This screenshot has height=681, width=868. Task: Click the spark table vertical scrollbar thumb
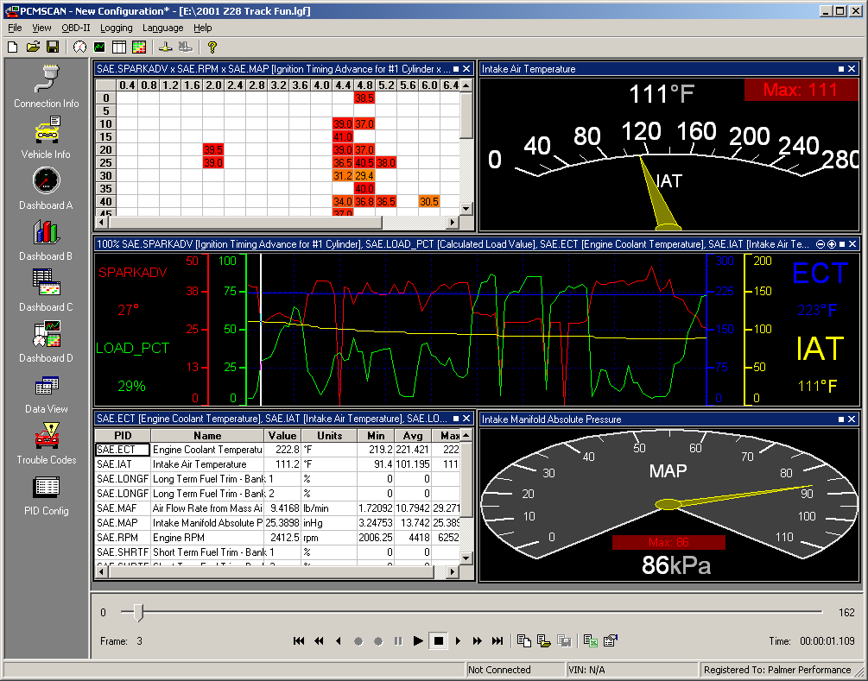pyautogui.click(x=466, y=115)
